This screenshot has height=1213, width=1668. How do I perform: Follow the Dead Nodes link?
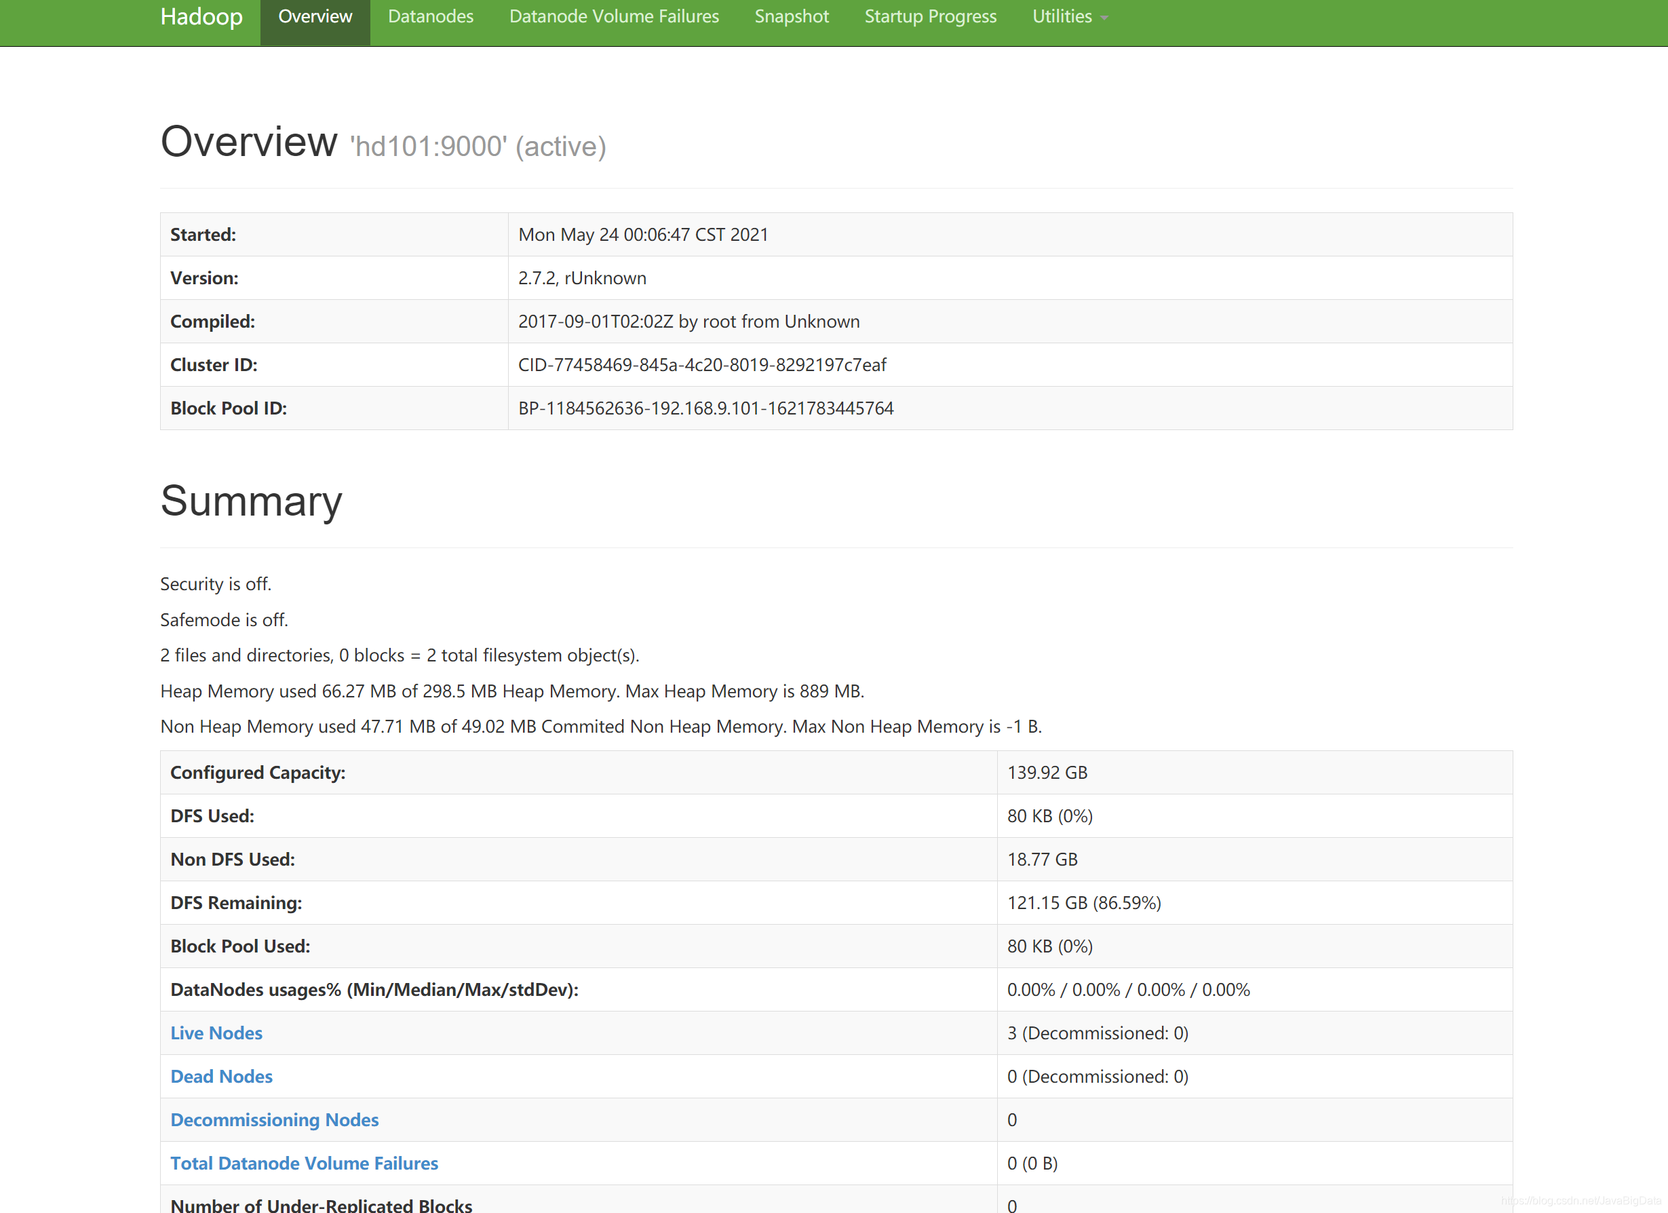[x=221, y=1076]
